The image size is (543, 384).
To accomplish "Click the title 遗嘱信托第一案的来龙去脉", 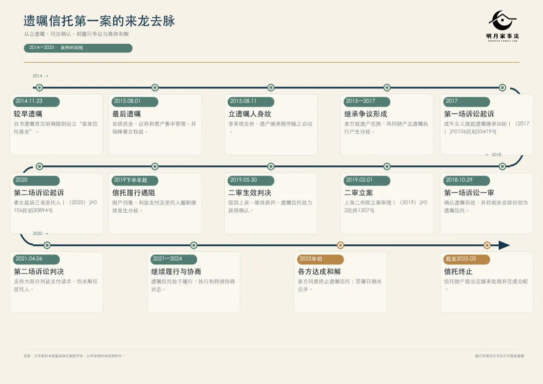I will click(100, 21).
